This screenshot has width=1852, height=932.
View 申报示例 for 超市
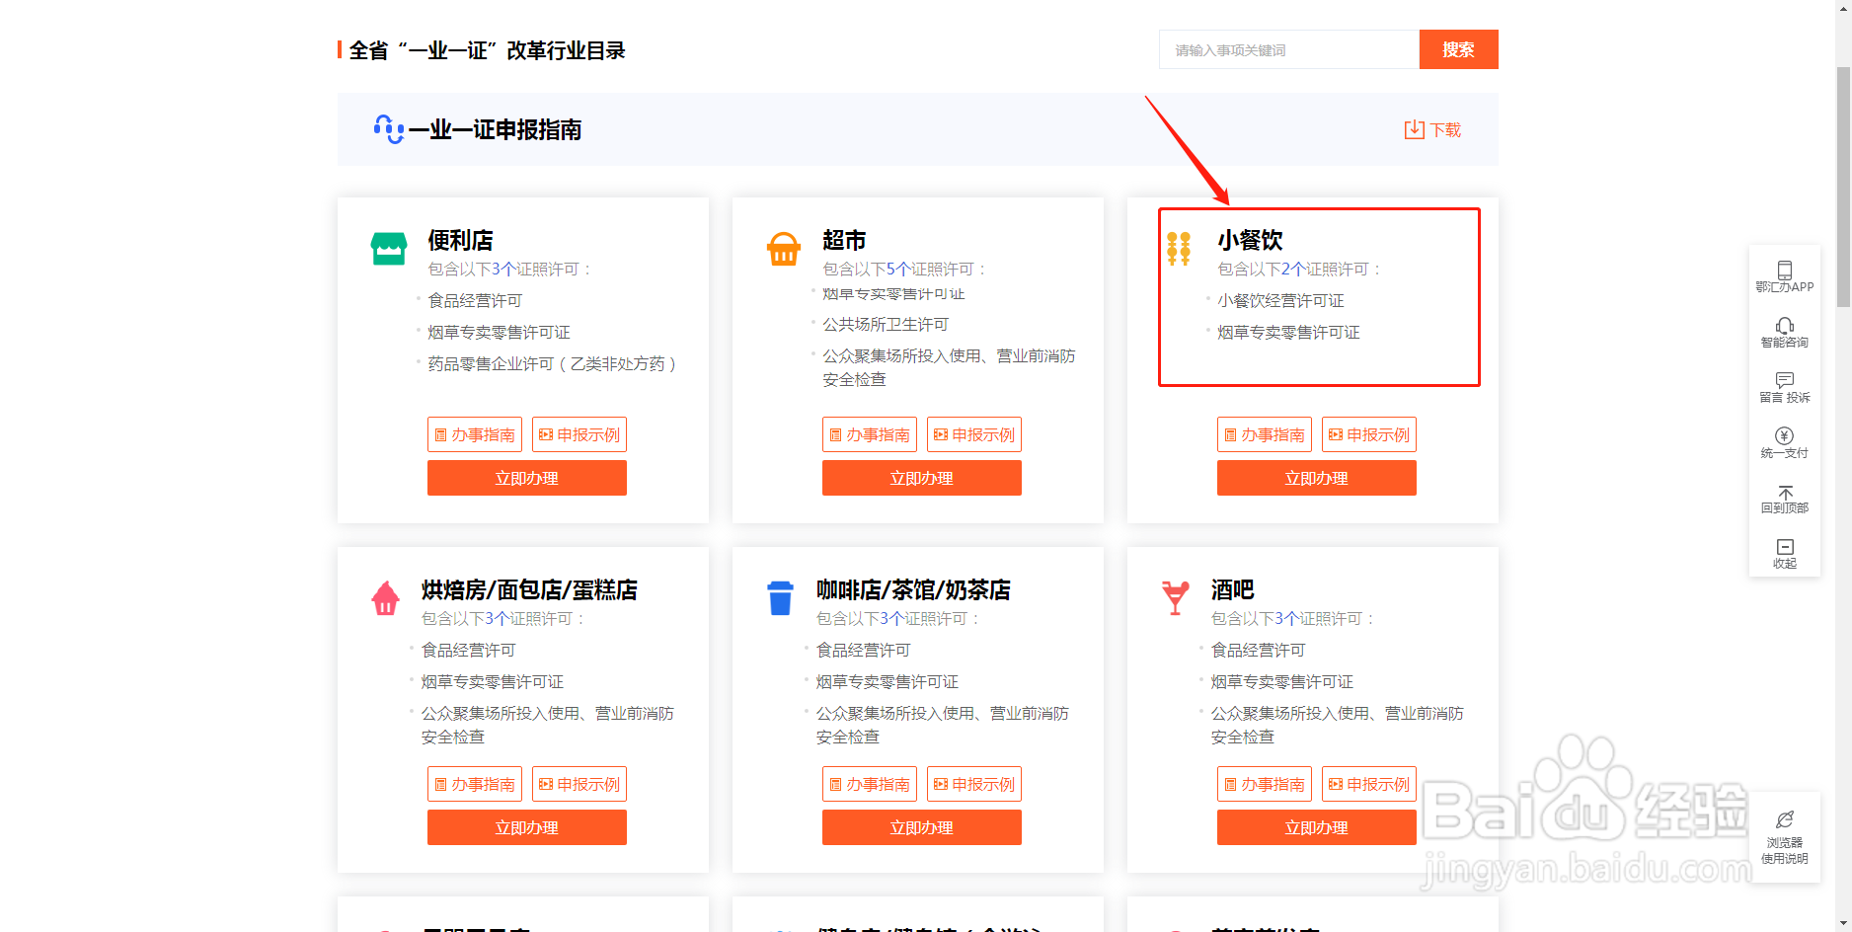click(x=973, y=433)
